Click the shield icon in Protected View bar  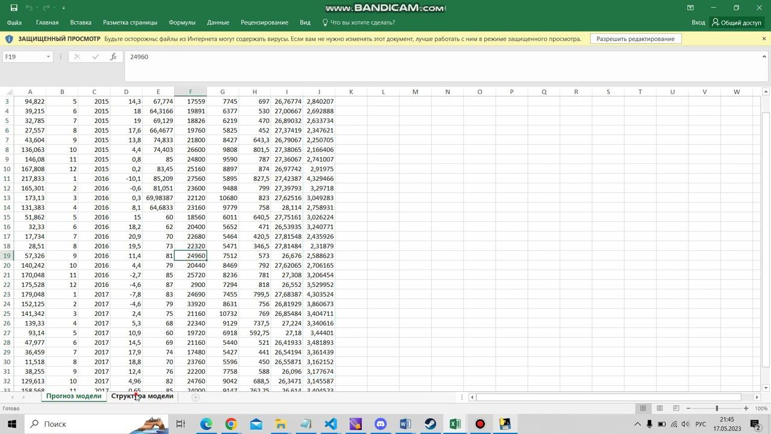pyautogui.click(x=9, y=39)
